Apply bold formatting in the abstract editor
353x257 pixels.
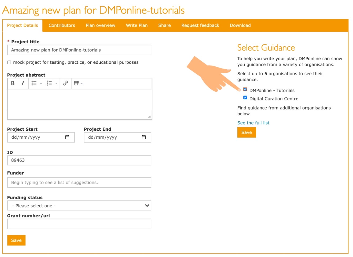click(12, 83)
